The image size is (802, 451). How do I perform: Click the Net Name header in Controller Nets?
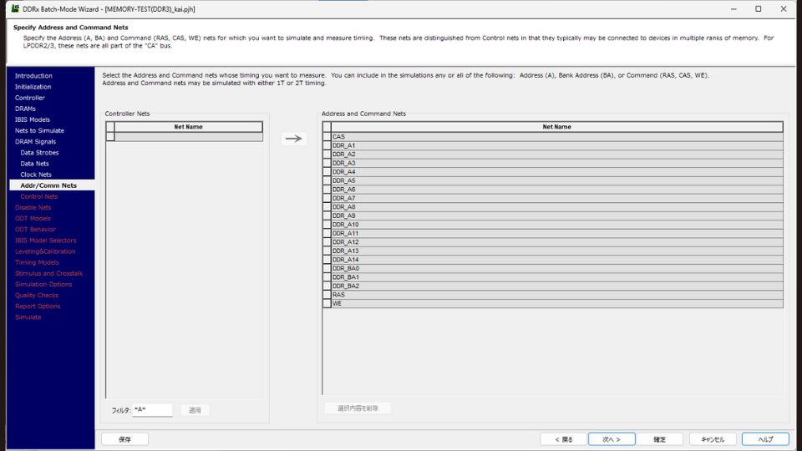coord(188,127)
